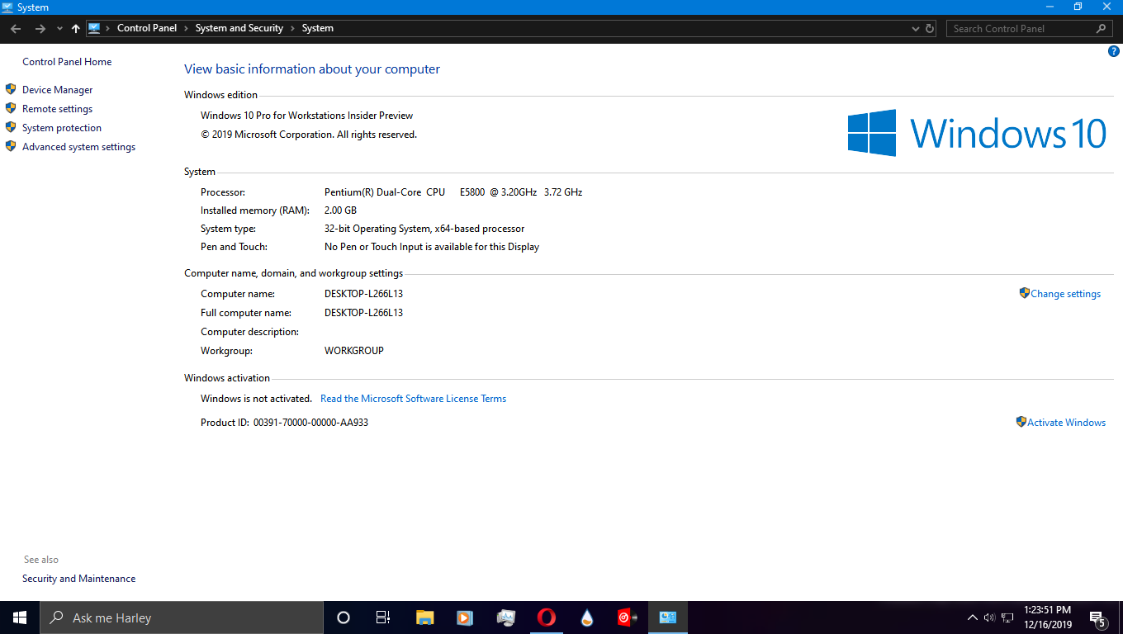Viewport: 1123px width, 634px height.
Task: Click Activate Windows link
Action: tap(1066, 423)
